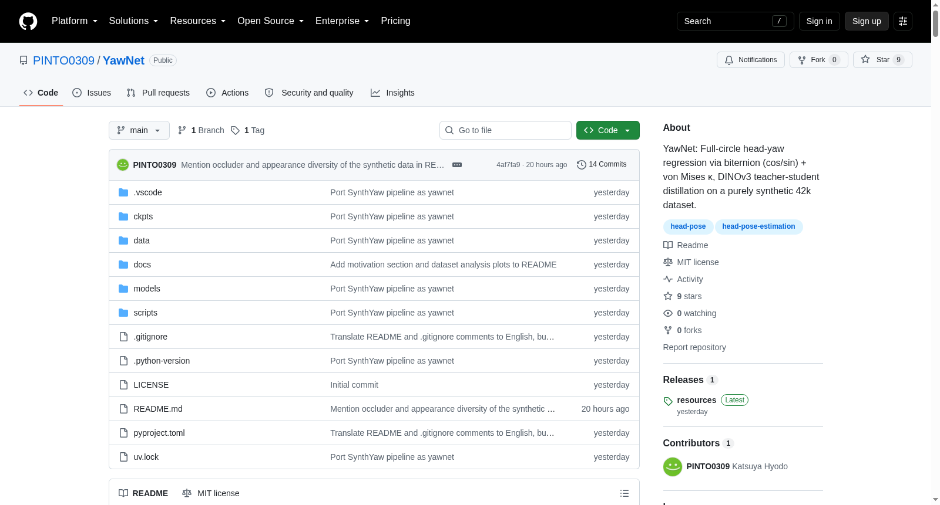Star the YawNet repository

pos(882,60)
